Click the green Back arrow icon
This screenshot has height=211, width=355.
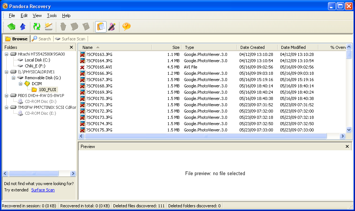pos(11,27)
